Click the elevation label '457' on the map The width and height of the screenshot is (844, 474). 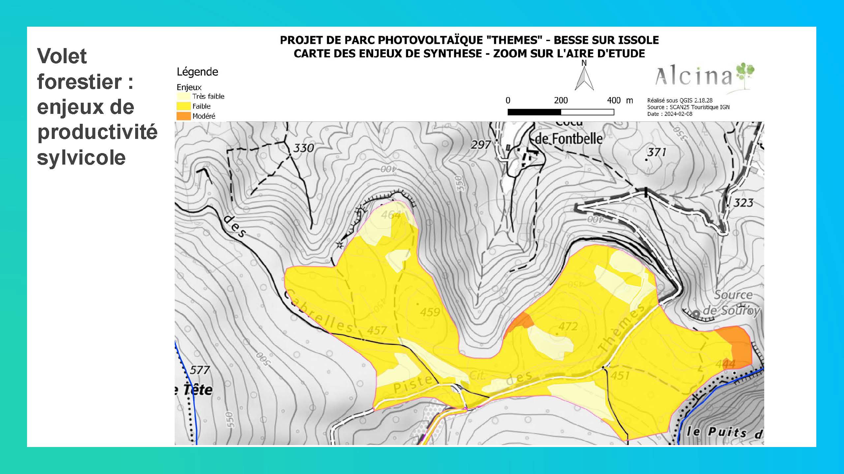pyautogui.click(x=377, y=330)
